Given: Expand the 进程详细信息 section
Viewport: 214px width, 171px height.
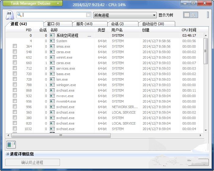Looking at the screenshot, I should (x=8, y=154).
